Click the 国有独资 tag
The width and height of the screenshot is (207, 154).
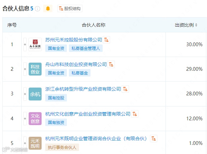click(x=56, y=122)
